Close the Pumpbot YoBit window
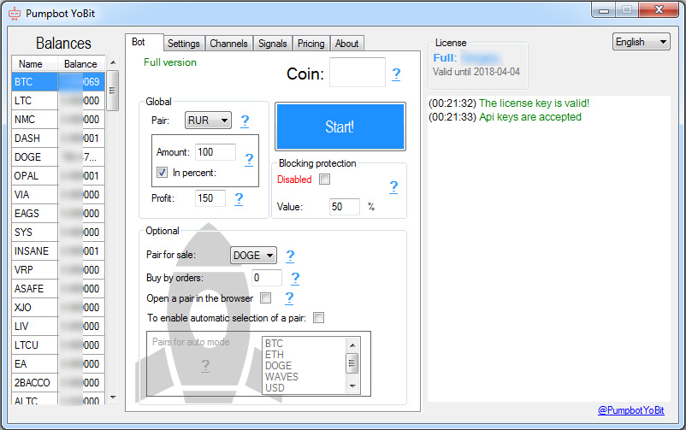This screenshot has height=430, width=686. [659, 10]
